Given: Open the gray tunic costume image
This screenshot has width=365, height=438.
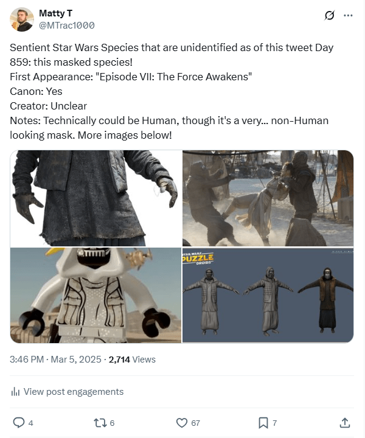Looking at the screenshot, I should pyautogui.click(x=96, y=198).
